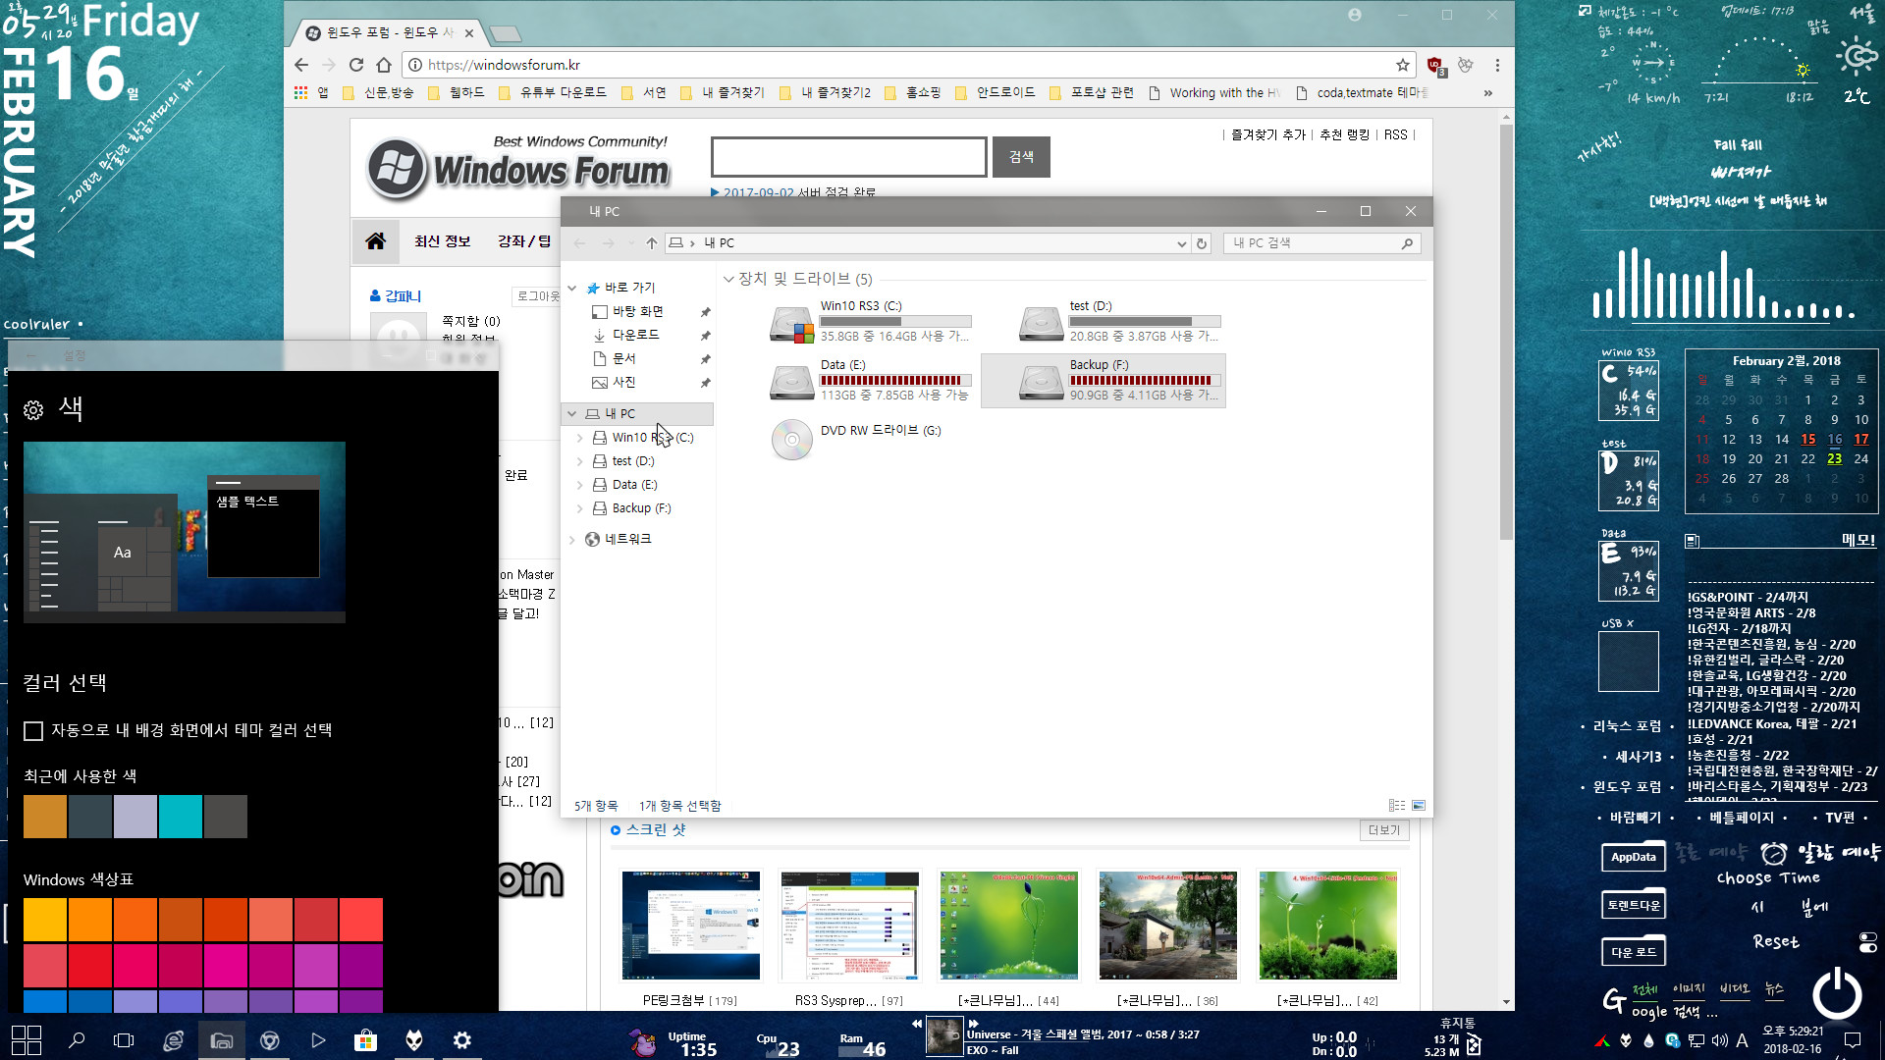Unpin 사진 from quick access
Image resolution: width=1885 pixels, height=1060 pixels.
[x=705, y=383]
